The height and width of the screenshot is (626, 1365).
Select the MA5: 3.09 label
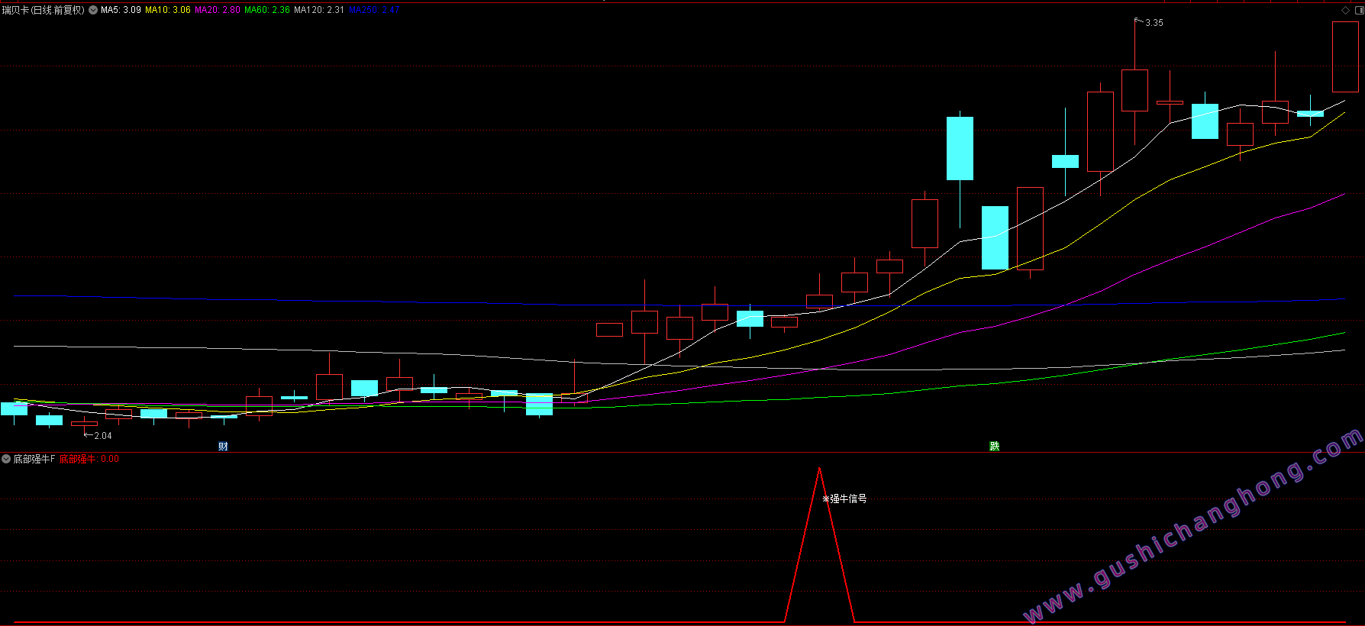(121, 10)
